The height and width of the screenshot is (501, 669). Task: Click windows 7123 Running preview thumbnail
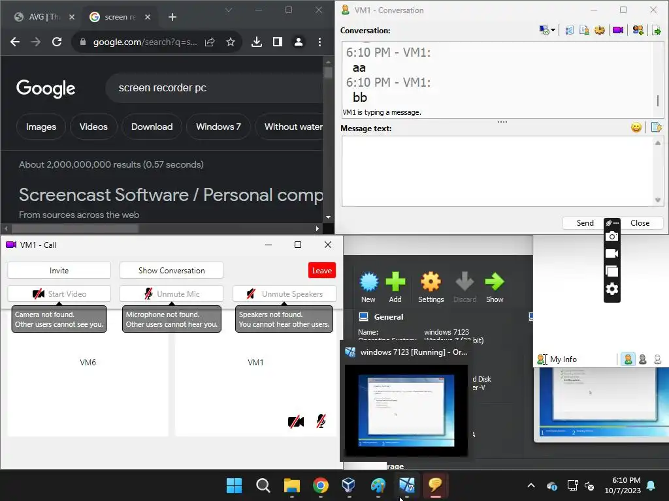pyautogui.click(x=406, y=410)
